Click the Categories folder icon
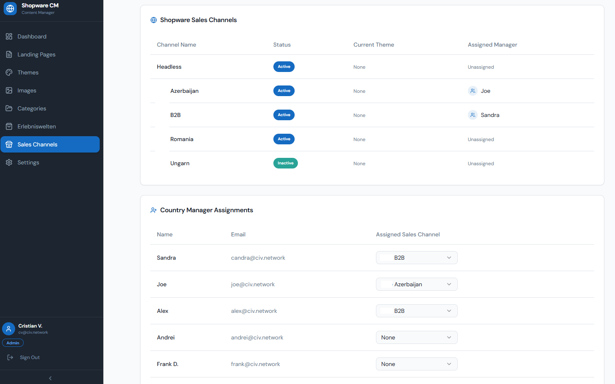This screenshot has width=615, height=384. (x=9, y=108)
